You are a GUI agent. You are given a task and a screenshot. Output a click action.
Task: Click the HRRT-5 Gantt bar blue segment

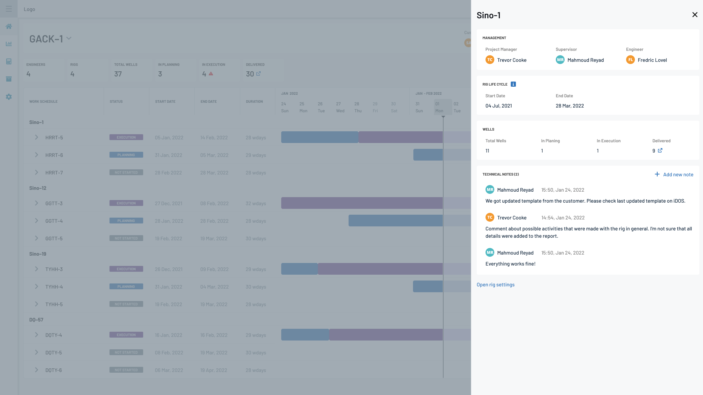pyautogui.click(x=320, y=137)
